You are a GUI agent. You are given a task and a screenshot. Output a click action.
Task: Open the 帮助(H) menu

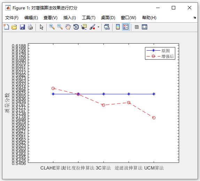point(149,18)
